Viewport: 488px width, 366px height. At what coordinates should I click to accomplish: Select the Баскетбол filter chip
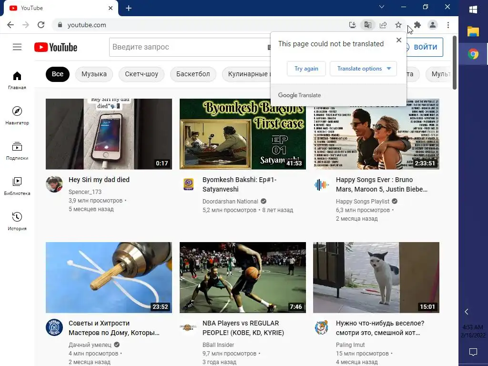pos(193,74)
